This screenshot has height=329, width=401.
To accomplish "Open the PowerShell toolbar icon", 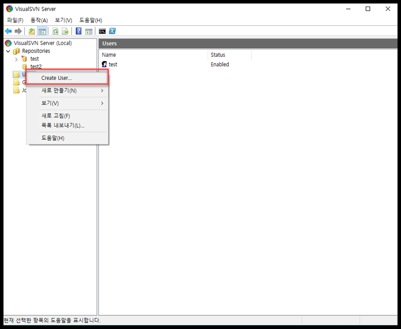I will pyautogui.click(x=112, y=31).
